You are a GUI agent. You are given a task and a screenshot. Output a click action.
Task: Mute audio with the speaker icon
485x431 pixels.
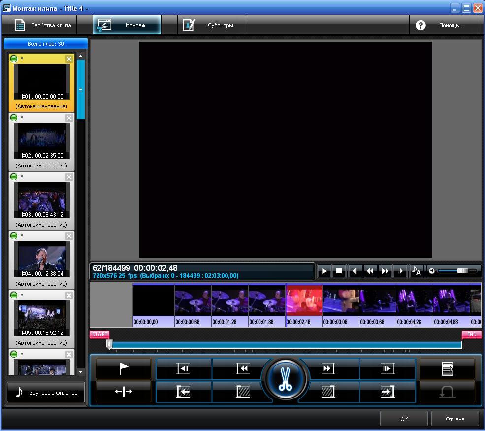point(432,271)
